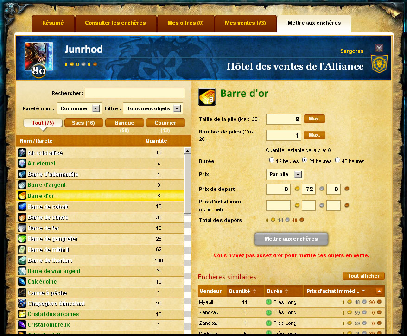The width and height of the screenshot is (407, 336).
Task: Click the Barre d'or icon in list
Action: [x=22, y=196]
